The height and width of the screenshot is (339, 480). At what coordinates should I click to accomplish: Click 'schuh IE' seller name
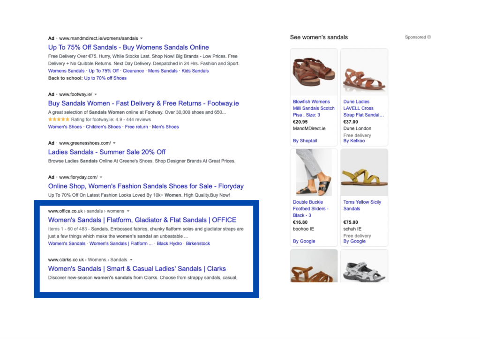point(352,229)
